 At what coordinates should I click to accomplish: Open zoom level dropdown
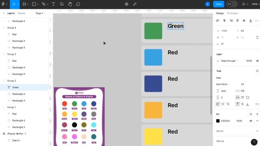tap(256, 4)
